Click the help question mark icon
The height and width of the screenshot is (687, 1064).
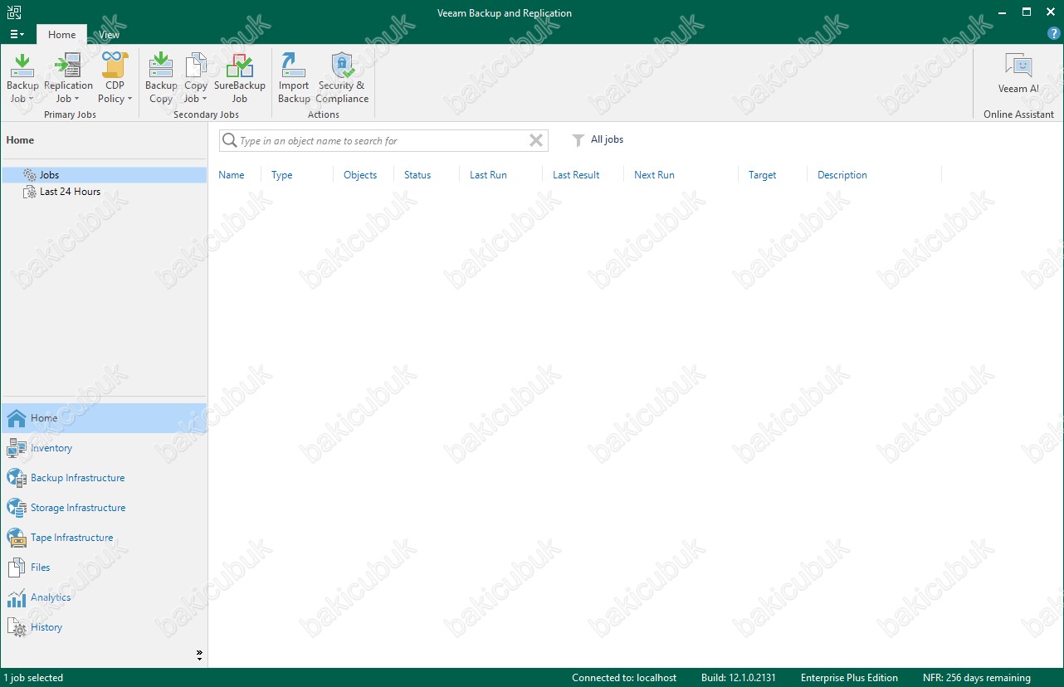[1054, 33]
